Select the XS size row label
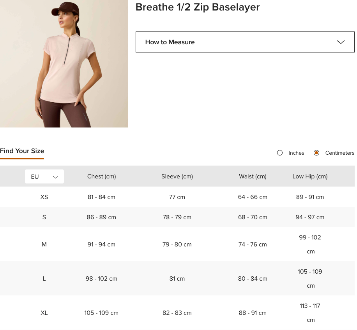The image size is (357, 330). tap(44, 197)
